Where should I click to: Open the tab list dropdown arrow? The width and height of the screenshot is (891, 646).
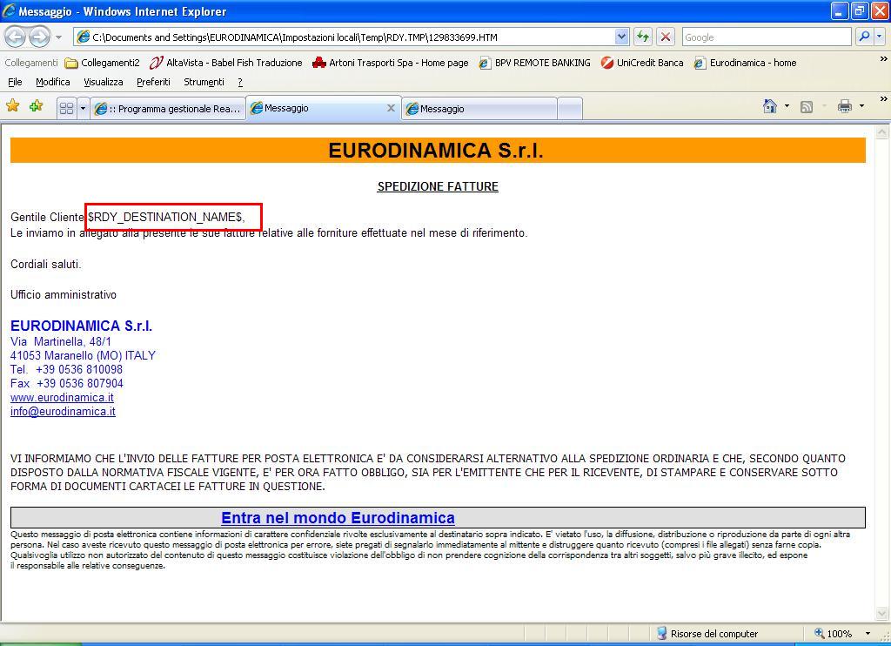pyautogui.click(x=83, y=108)
